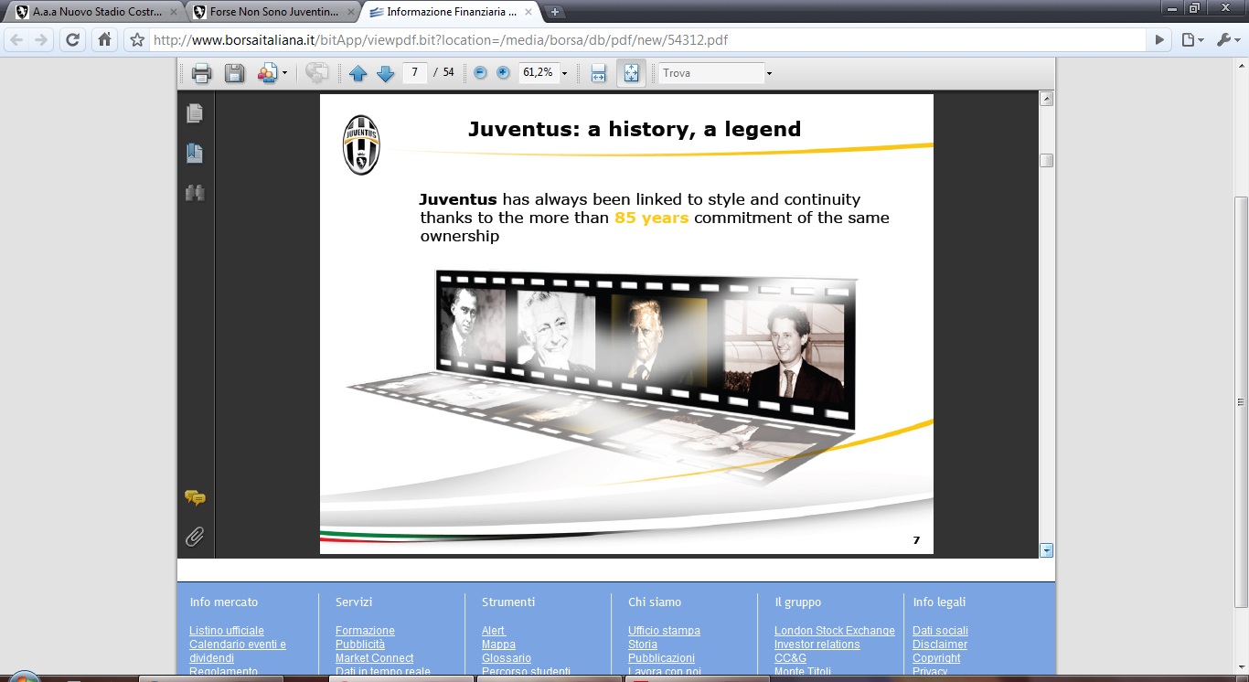Screen dimensions: 1249x682
Task: Open the binoculars search panel
Action: [195, 193]
